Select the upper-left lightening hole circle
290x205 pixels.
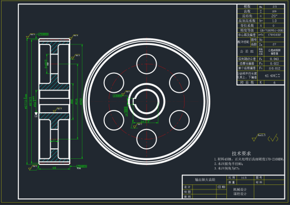[114, 83]
